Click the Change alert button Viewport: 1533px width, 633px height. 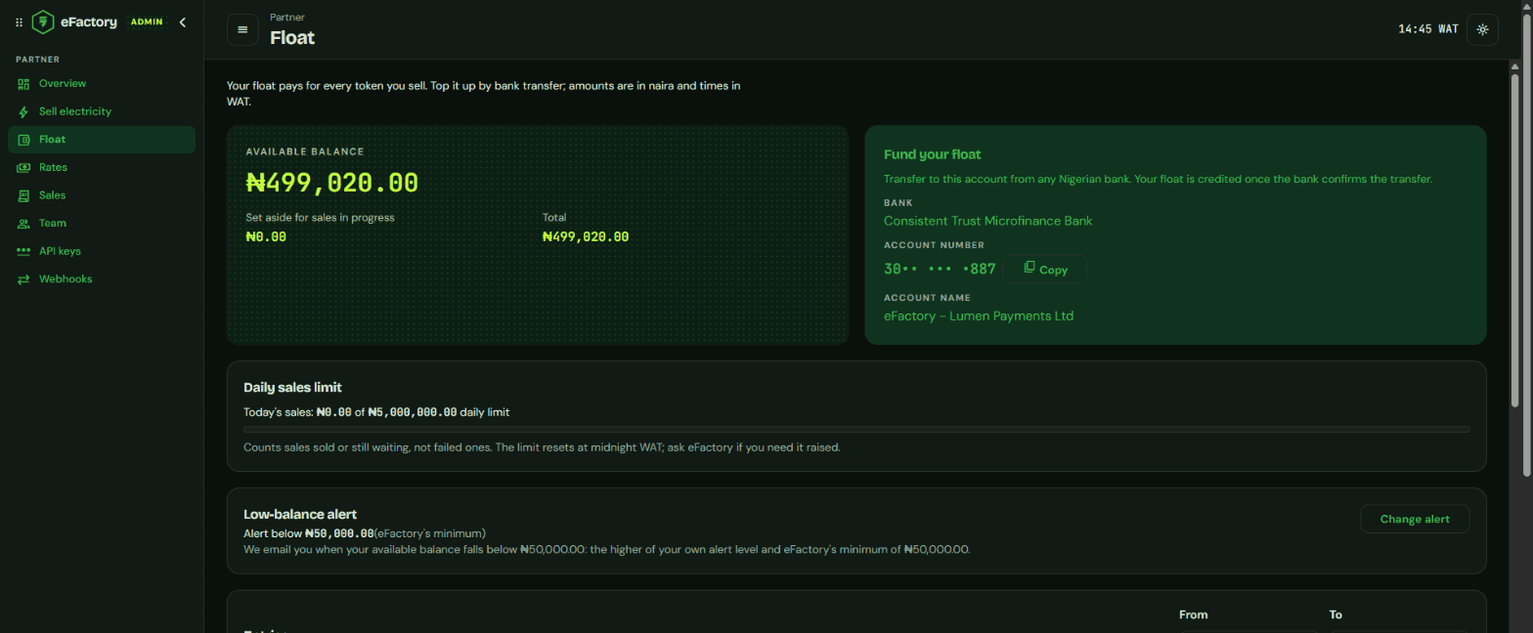[x=1414, y=519]
